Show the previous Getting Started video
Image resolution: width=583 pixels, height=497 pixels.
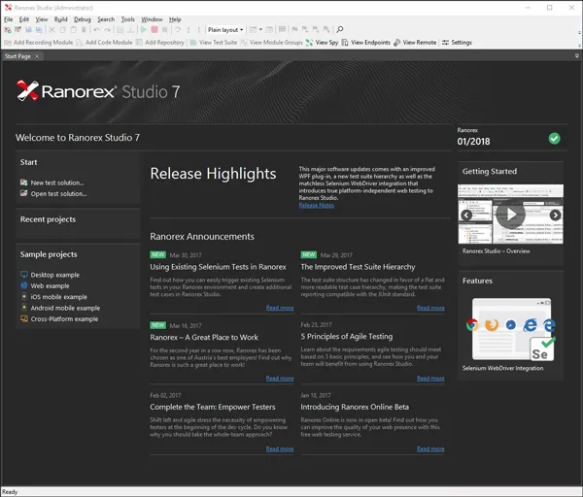[x=466, y=215]
